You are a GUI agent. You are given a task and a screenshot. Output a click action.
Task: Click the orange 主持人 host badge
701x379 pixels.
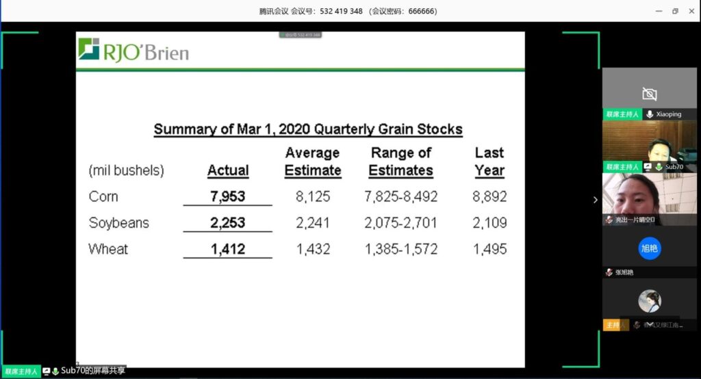pos(611,325)
